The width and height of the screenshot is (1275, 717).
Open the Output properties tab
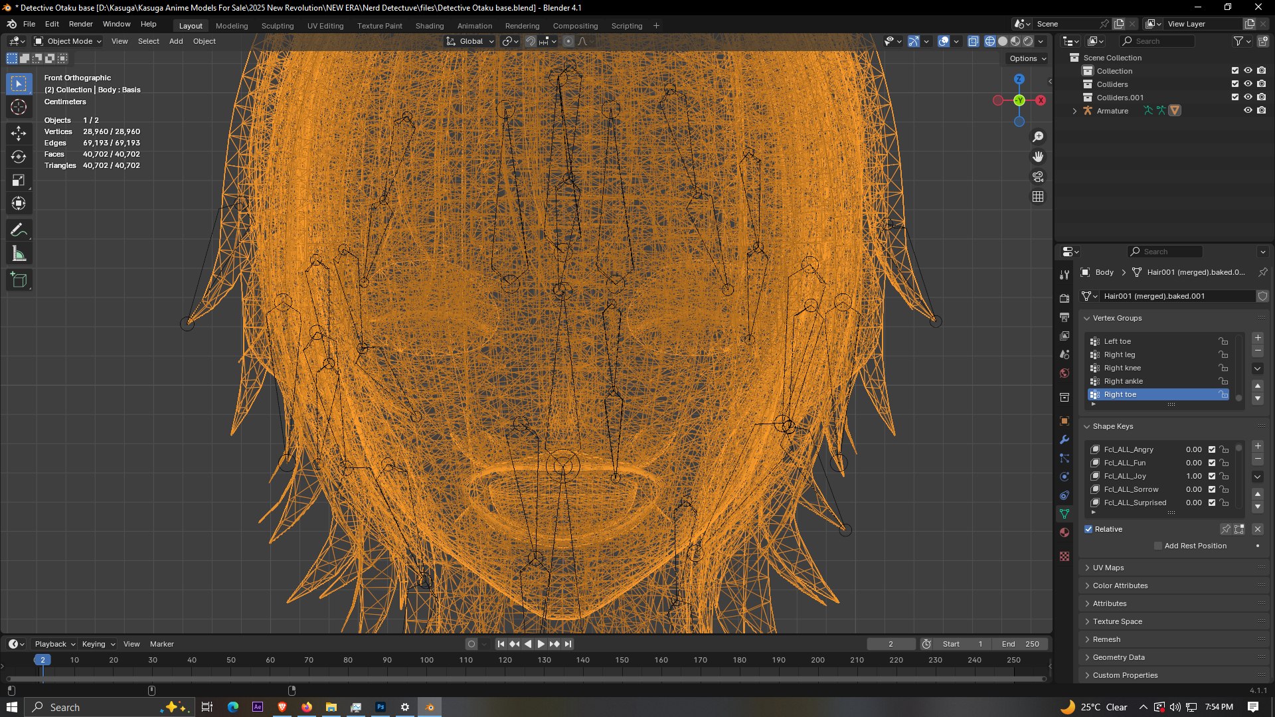pos(1064,317)
